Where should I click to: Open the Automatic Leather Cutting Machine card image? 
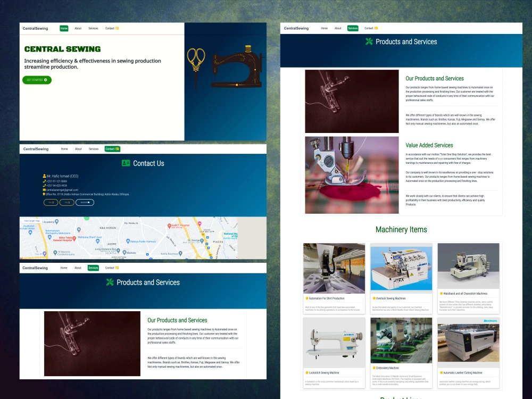[x=469, y=343]
